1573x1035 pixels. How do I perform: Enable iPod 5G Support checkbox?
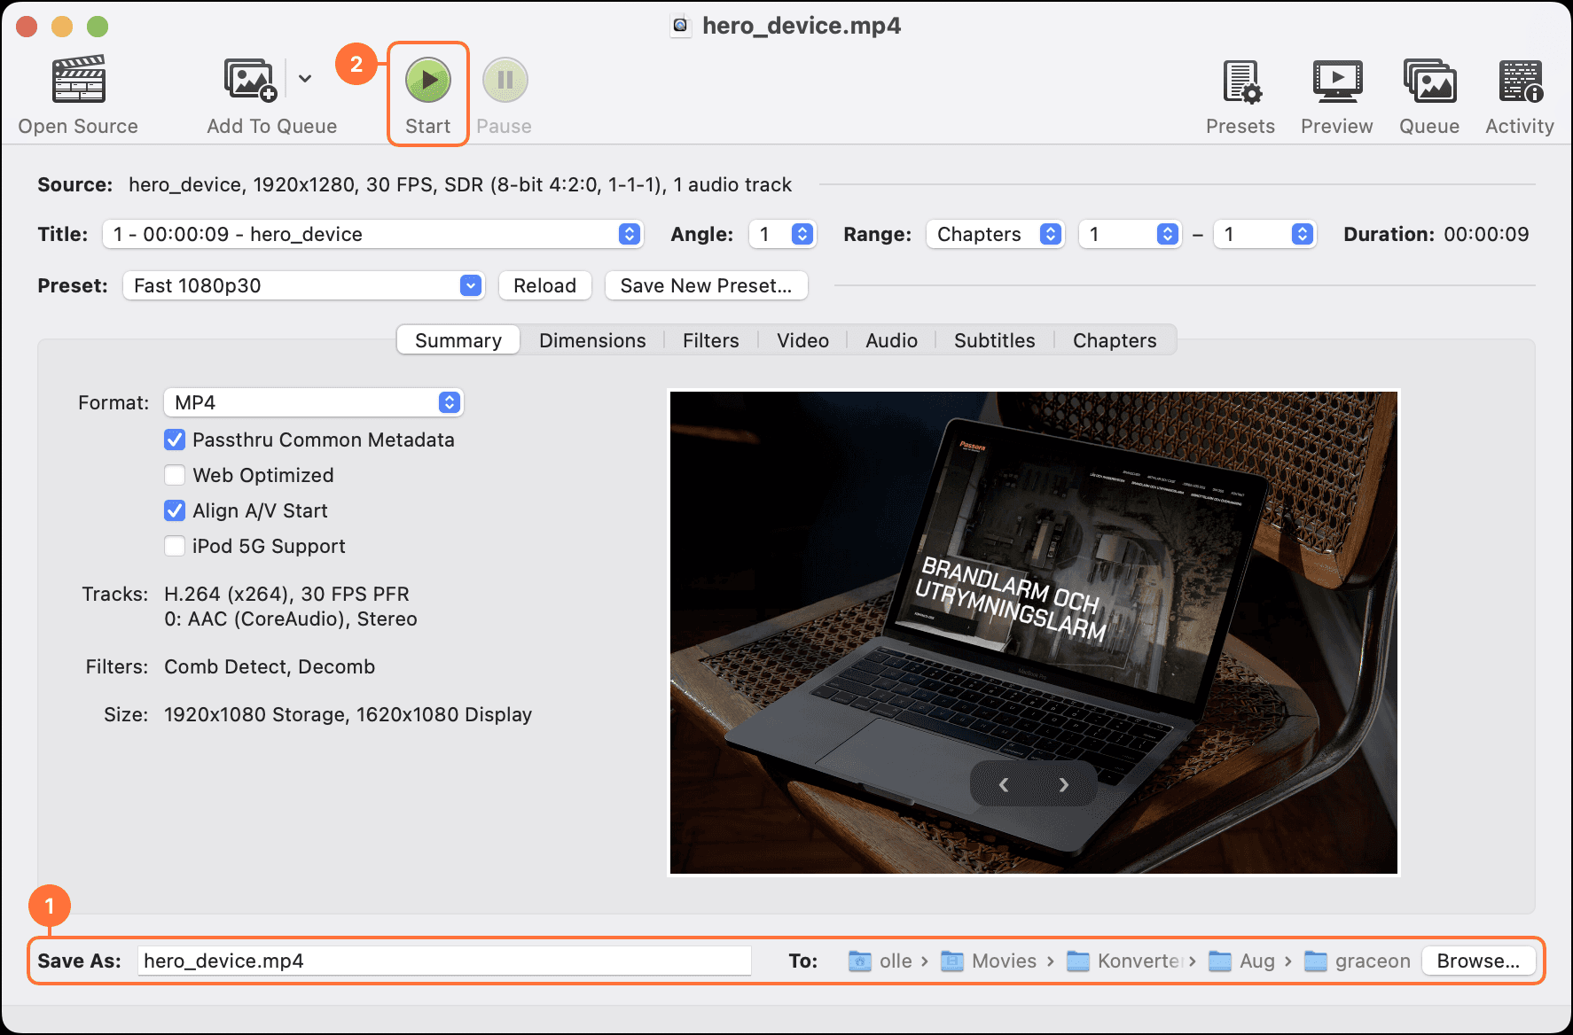pyautogui.click(x=176, y=546)
